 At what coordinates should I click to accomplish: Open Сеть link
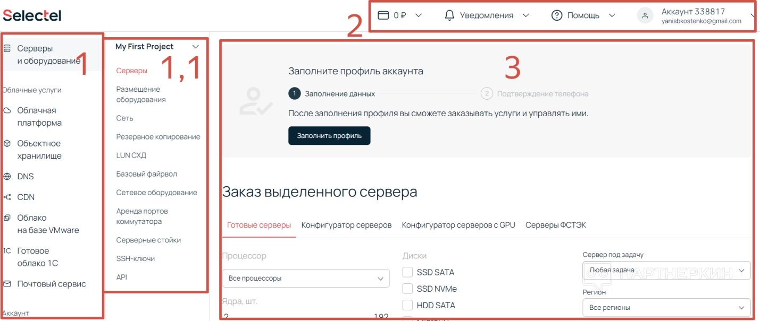click(124, 118)
